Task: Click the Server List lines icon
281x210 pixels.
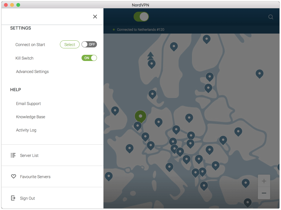Action: pyautogui.click(x=13, y=155)
